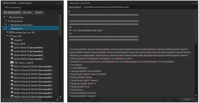Select the Sexy_Walk animation item
The width and height of the screenshot is (199, 103).
(20, 44)
